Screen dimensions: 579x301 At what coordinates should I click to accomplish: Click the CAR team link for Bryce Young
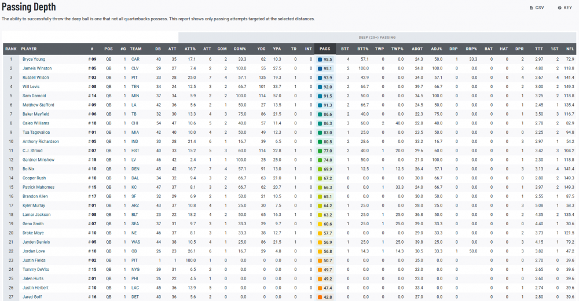tap(135, 60)
